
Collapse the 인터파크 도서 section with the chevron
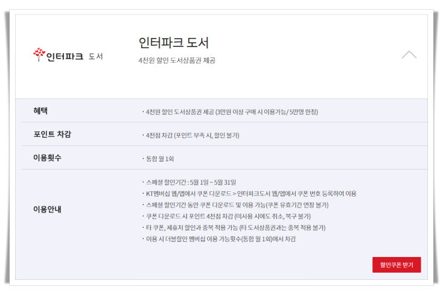pos(409,54)
